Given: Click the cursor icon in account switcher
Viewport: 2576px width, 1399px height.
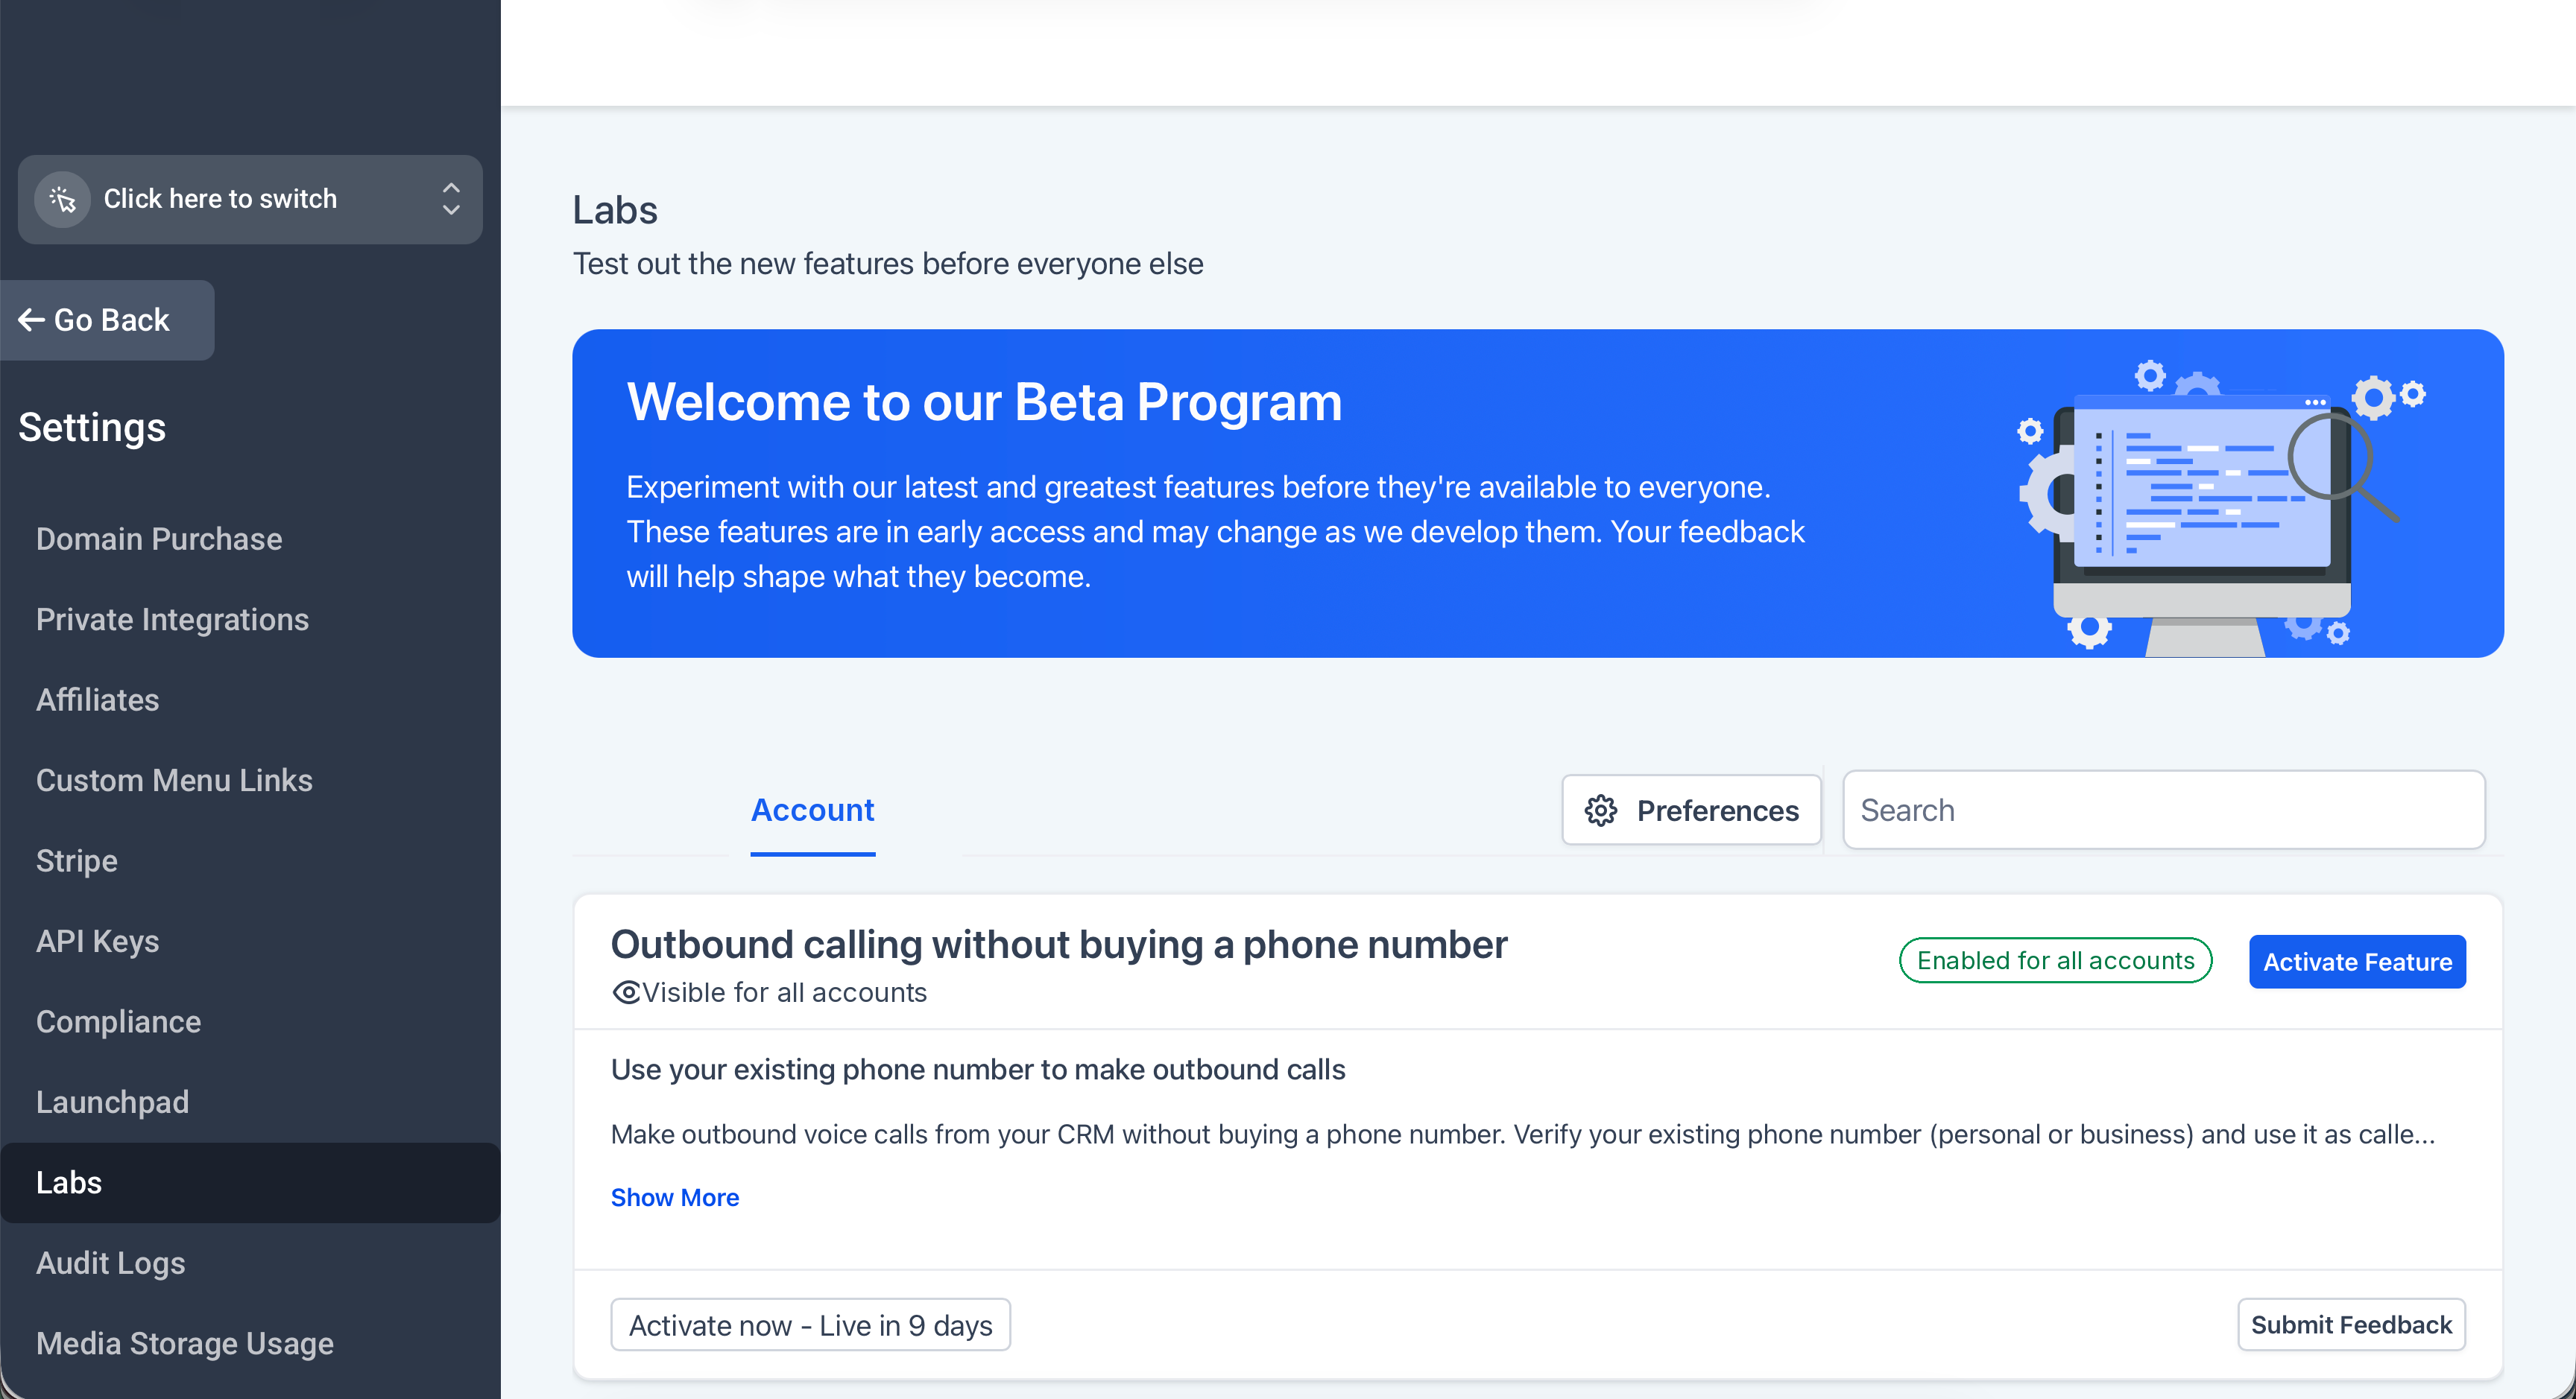Looking at the screenshot, I should coord(63,200).
